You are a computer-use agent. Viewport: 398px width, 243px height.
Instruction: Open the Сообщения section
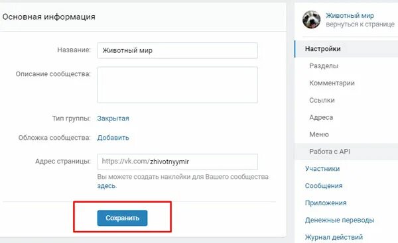coord(324,186)
